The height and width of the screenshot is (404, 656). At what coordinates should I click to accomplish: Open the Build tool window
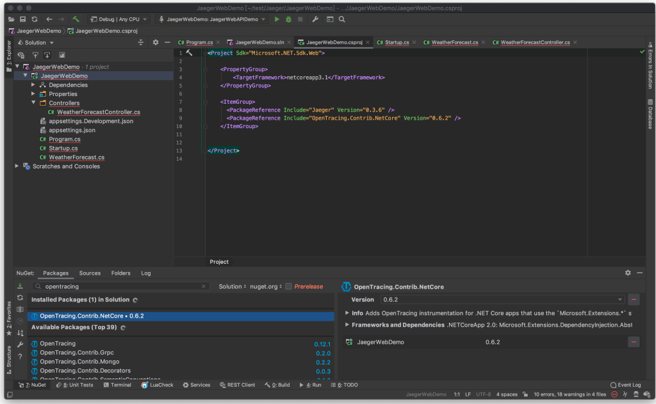[277, 385]
